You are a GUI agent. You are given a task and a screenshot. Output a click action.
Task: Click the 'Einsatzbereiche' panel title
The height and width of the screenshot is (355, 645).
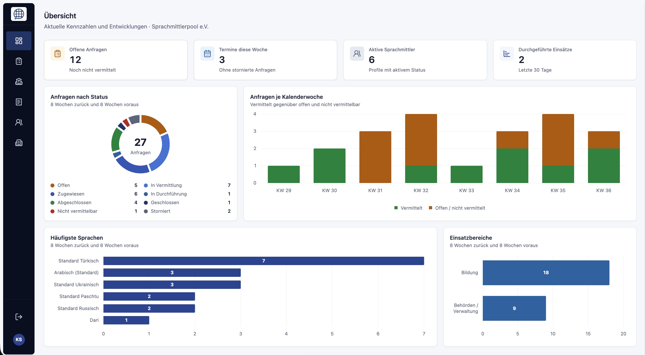471,238
